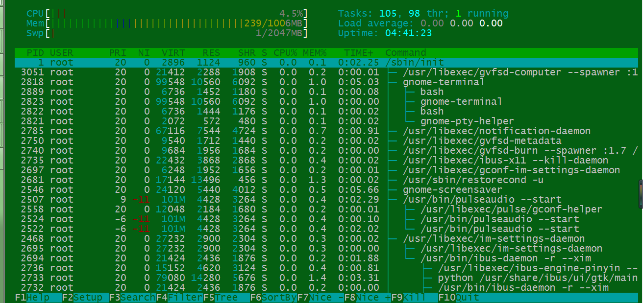
Task: Select bash process with PID 2889
Action: (326, 92)
